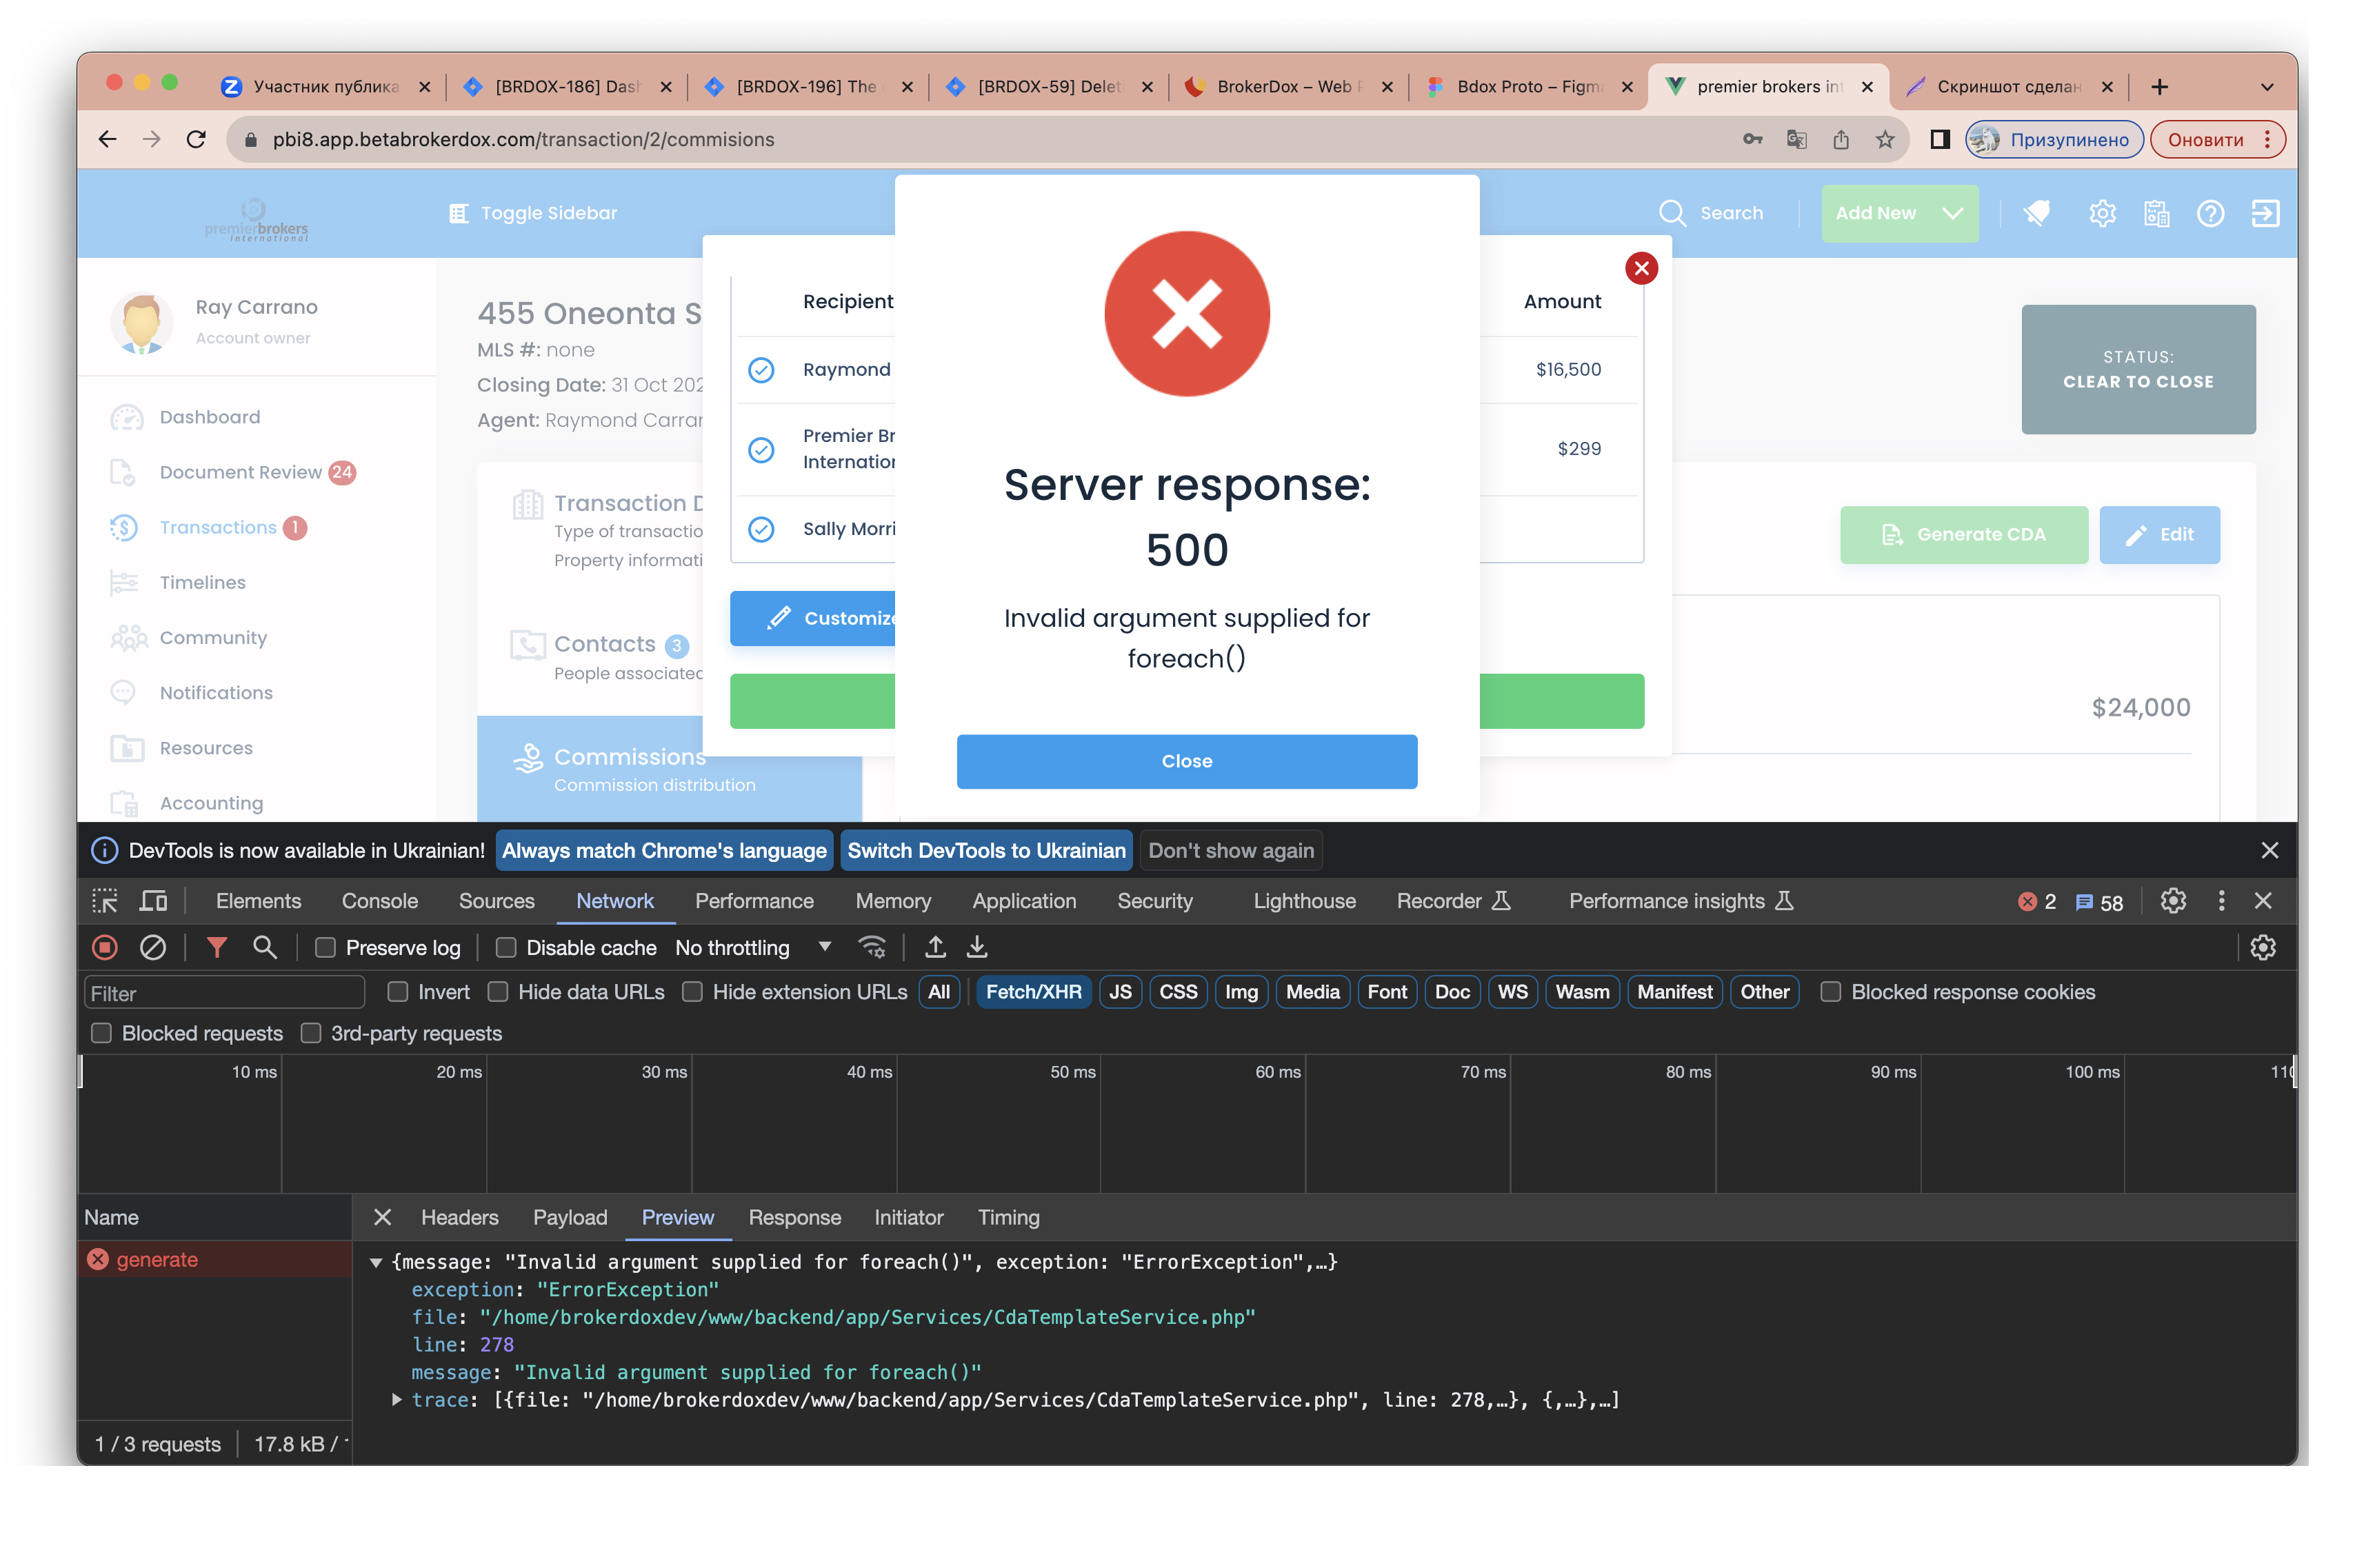This screenshot has width=2375, height=1568.
Task: Toggle the network filter funnel icon
Action: 216,947
